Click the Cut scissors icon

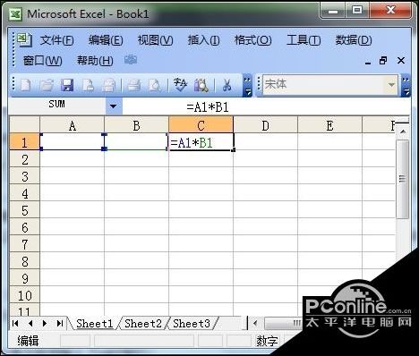[x=227, y=85]
